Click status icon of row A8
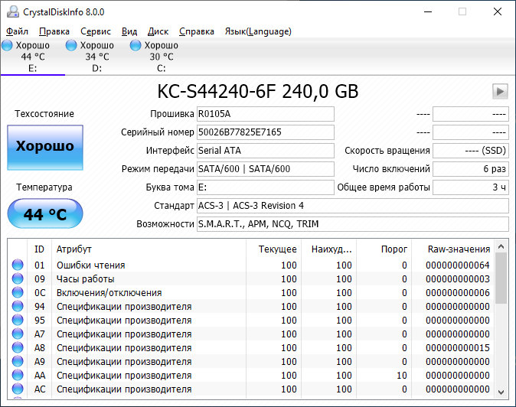 18,348
